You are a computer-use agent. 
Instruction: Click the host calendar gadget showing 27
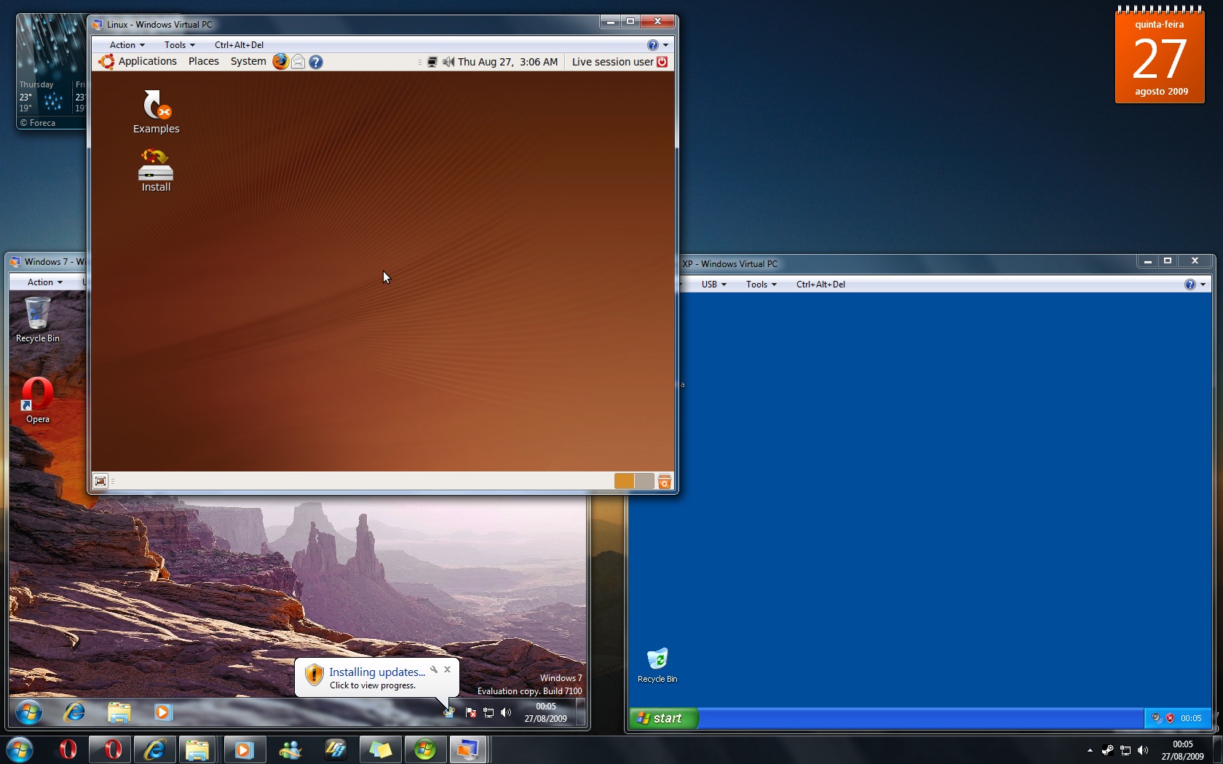click(x=1160, y=55)
